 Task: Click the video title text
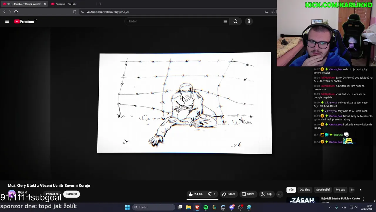point(49,185)
